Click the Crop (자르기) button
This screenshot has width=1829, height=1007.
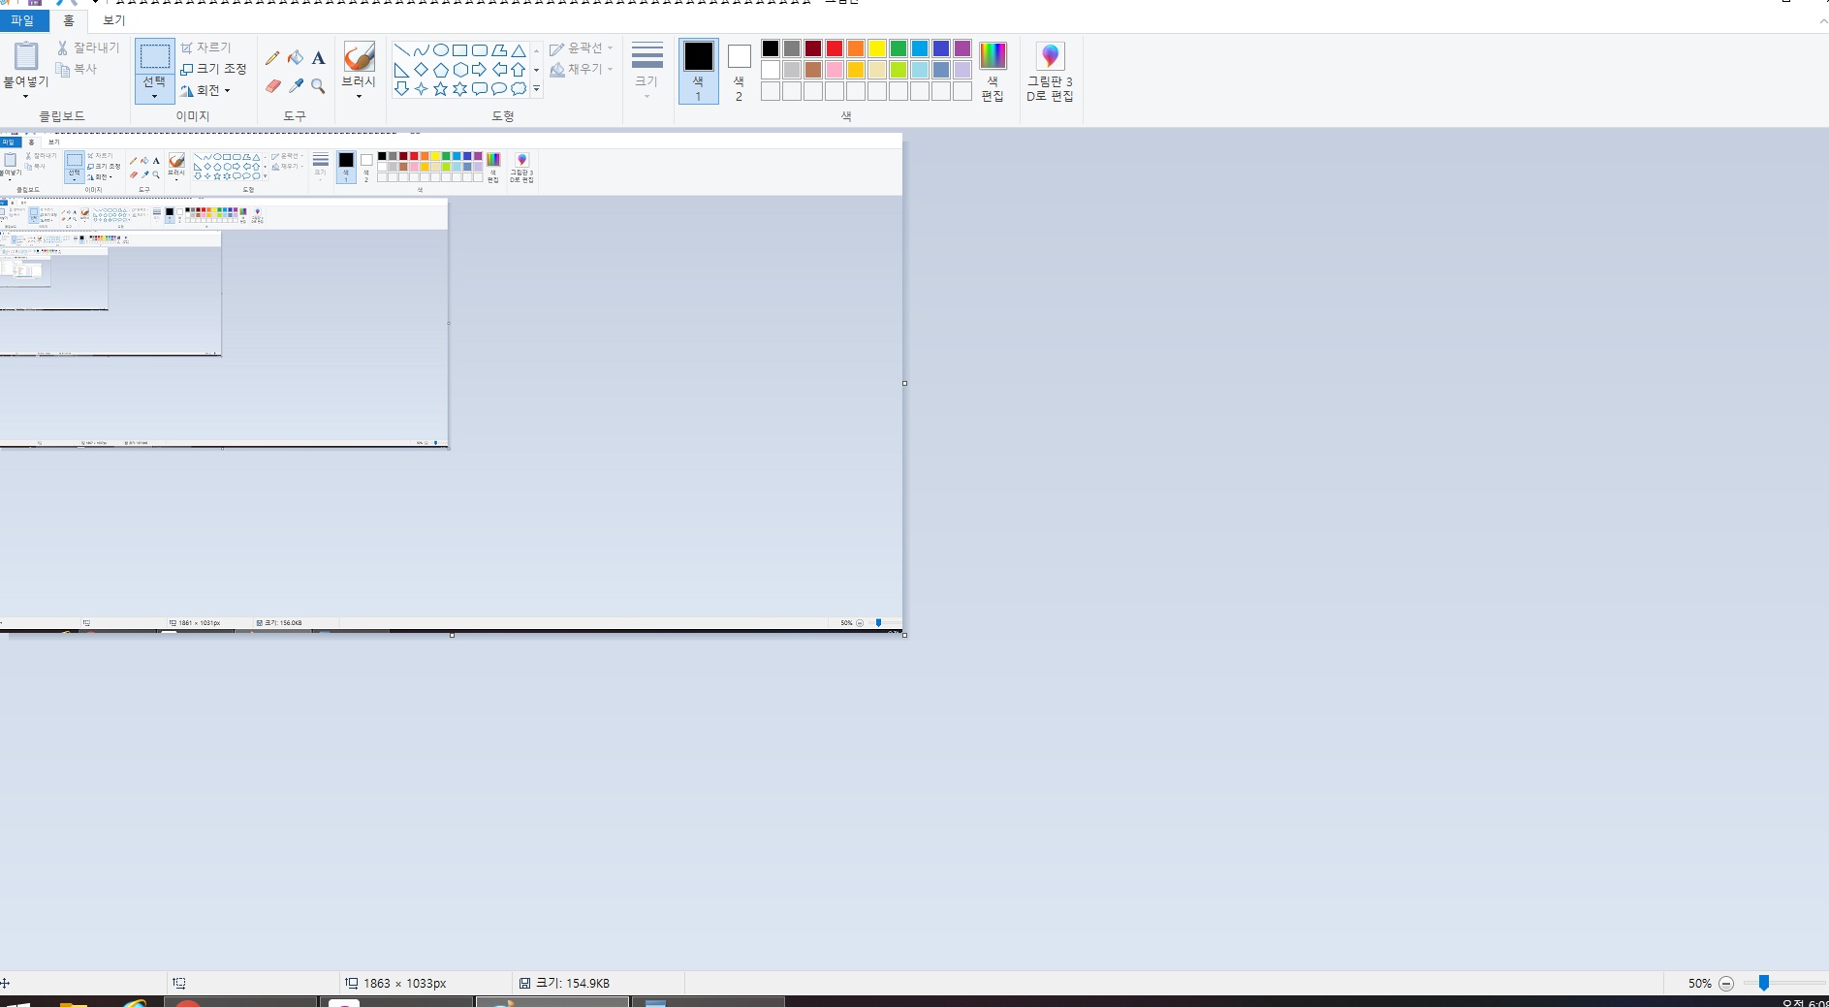tap(205, 47)
